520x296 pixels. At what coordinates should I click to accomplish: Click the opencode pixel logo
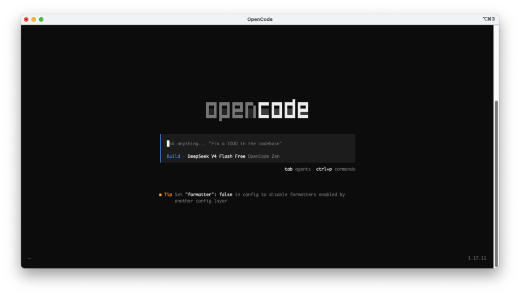(x=257, y=110)
